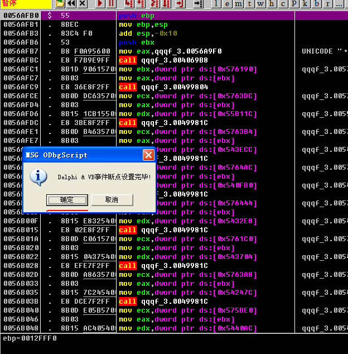Viewport: 348px width, 354px height.
Task: Click 'call qqqf_3.004069B8' instruction
Action: [163, 60]
